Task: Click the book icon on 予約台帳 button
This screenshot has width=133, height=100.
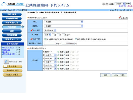Action: (x=5, y=66)
